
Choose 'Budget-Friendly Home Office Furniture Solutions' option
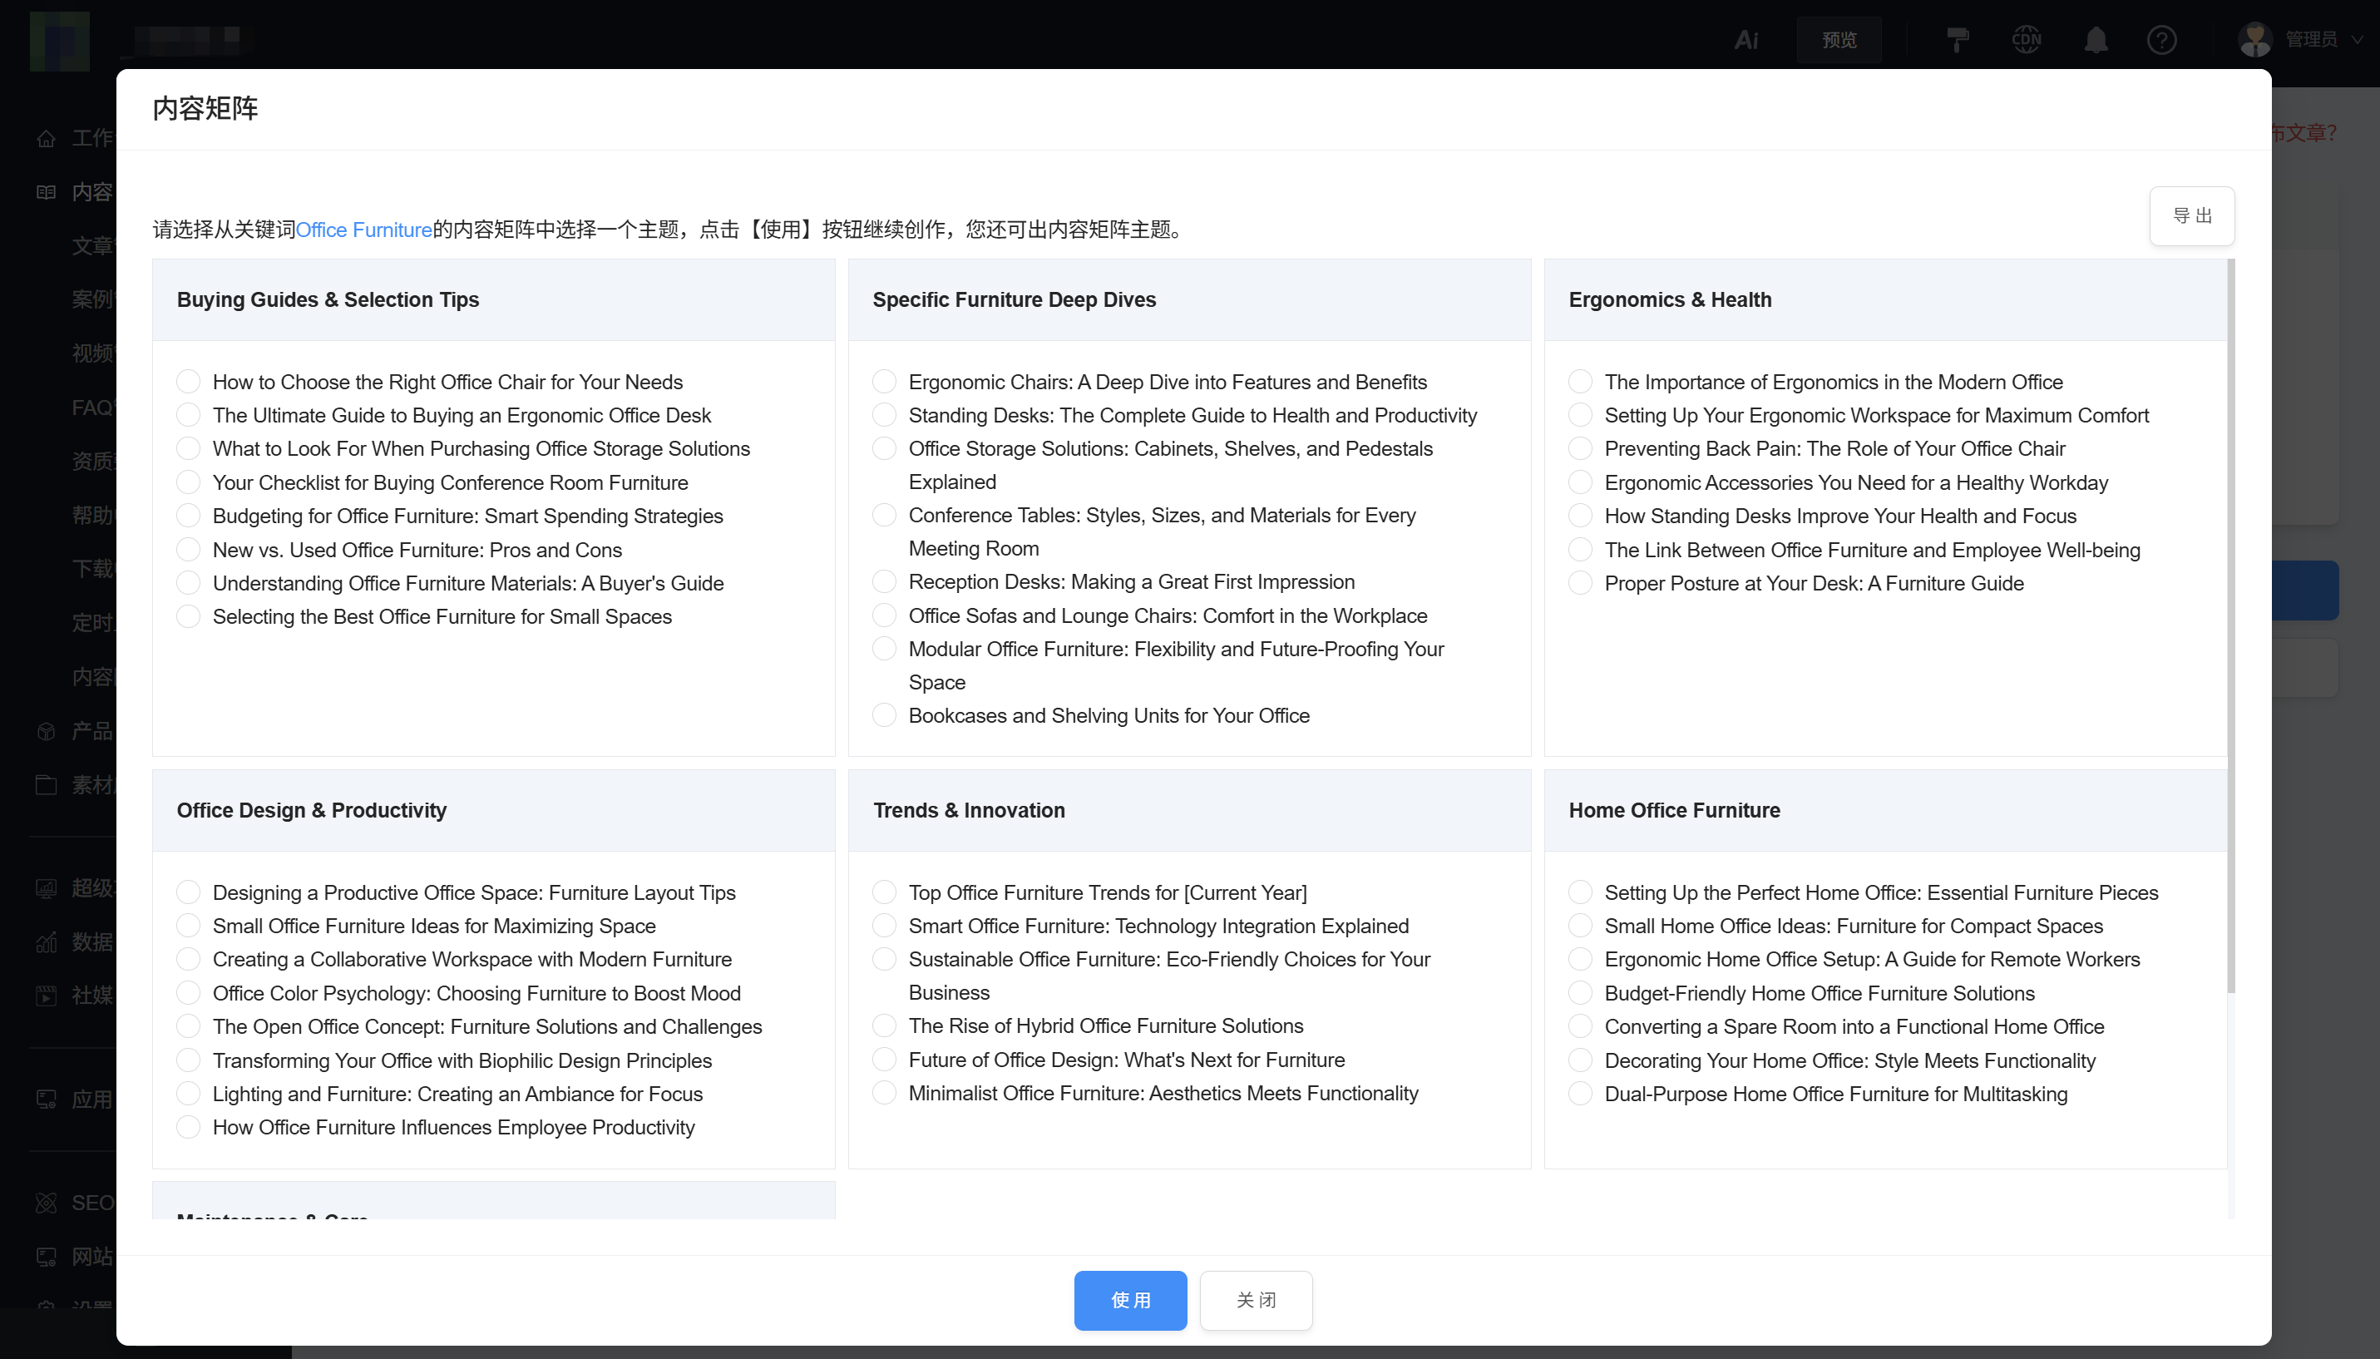(1581, 993)
